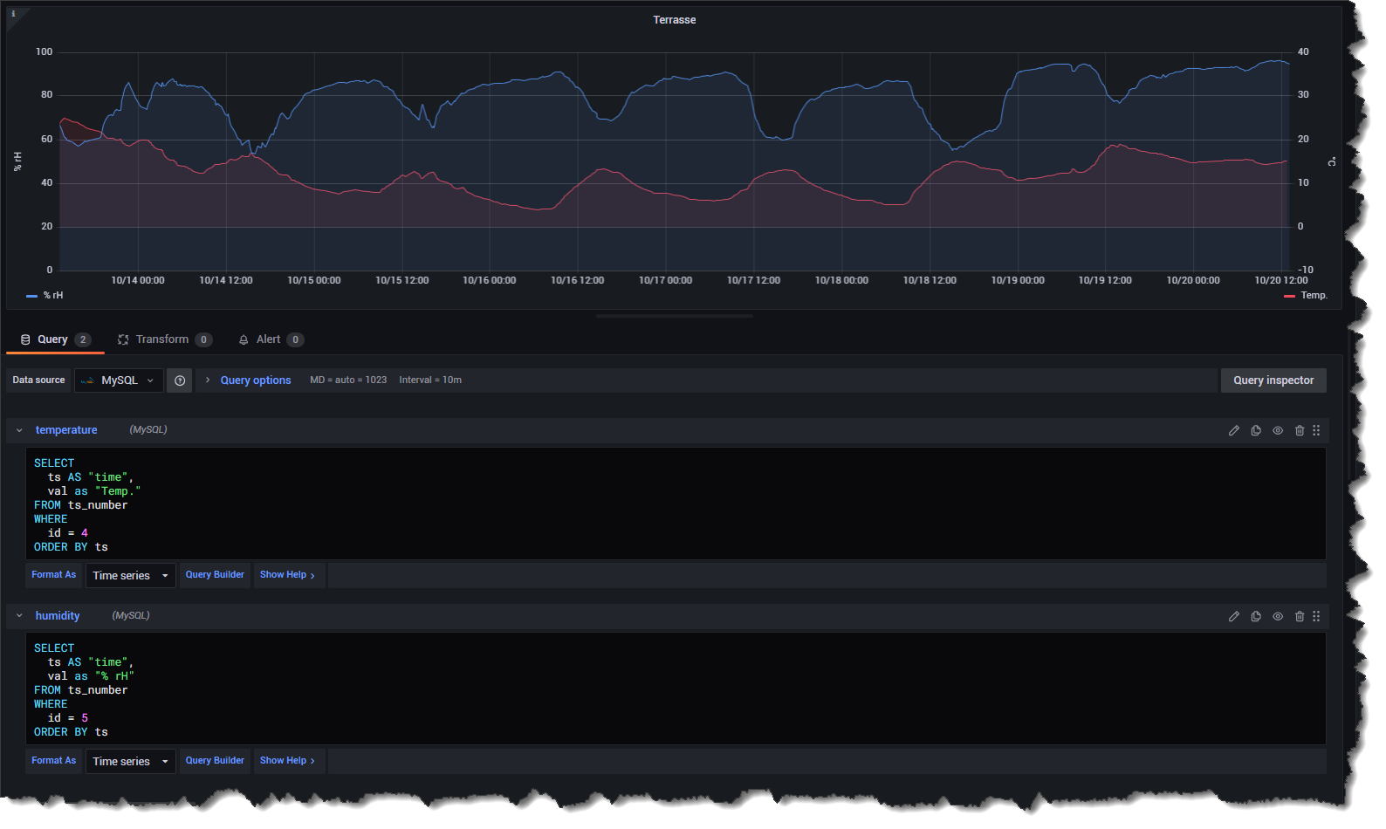Viewport: 1386px width, 829px height.
Task: Click the Terrasse panel title
Action: pyautogui.click(x=675, y=20)
